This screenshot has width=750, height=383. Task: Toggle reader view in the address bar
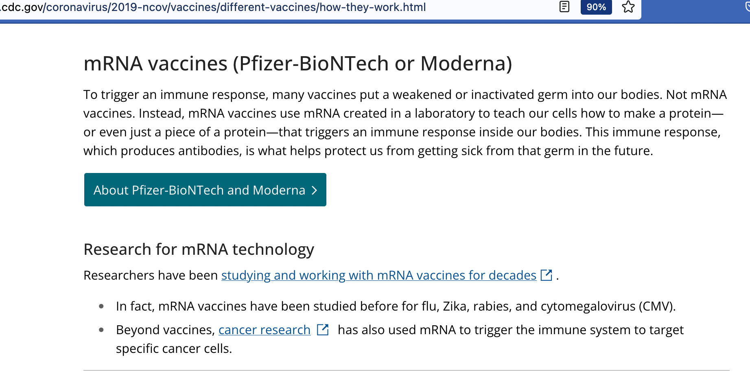coord(564,7)
